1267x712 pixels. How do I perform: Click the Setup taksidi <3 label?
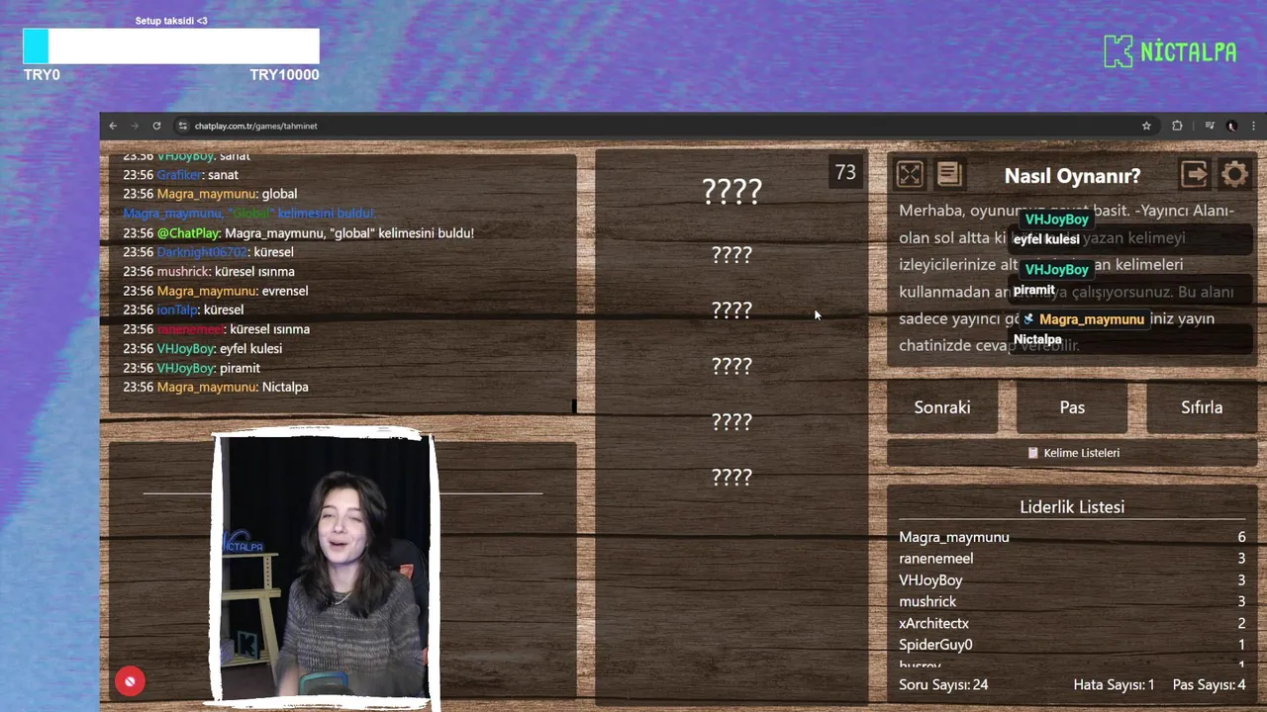[x=171, y=21]
